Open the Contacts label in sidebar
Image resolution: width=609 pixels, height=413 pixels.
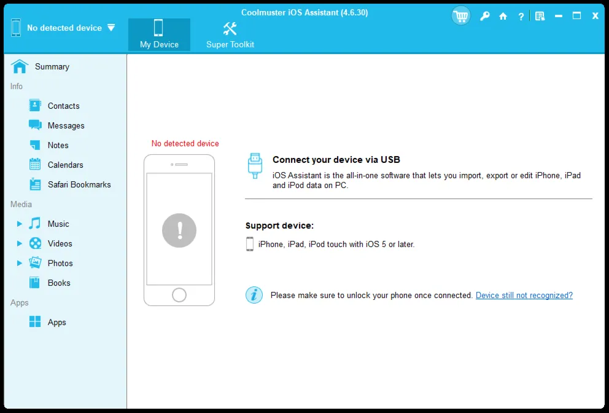coord(64,106)
